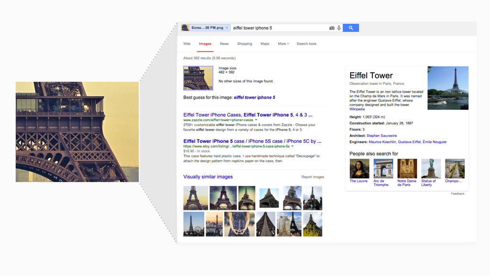Open third top-row similar Eiffel image
Viewport: 490px width, 276px height.
[246, 198]
